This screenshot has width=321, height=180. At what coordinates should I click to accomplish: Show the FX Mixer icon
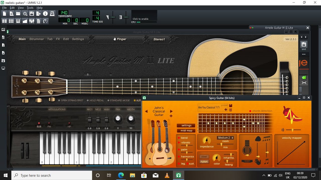pyautogui.click(x=32, y=21)
